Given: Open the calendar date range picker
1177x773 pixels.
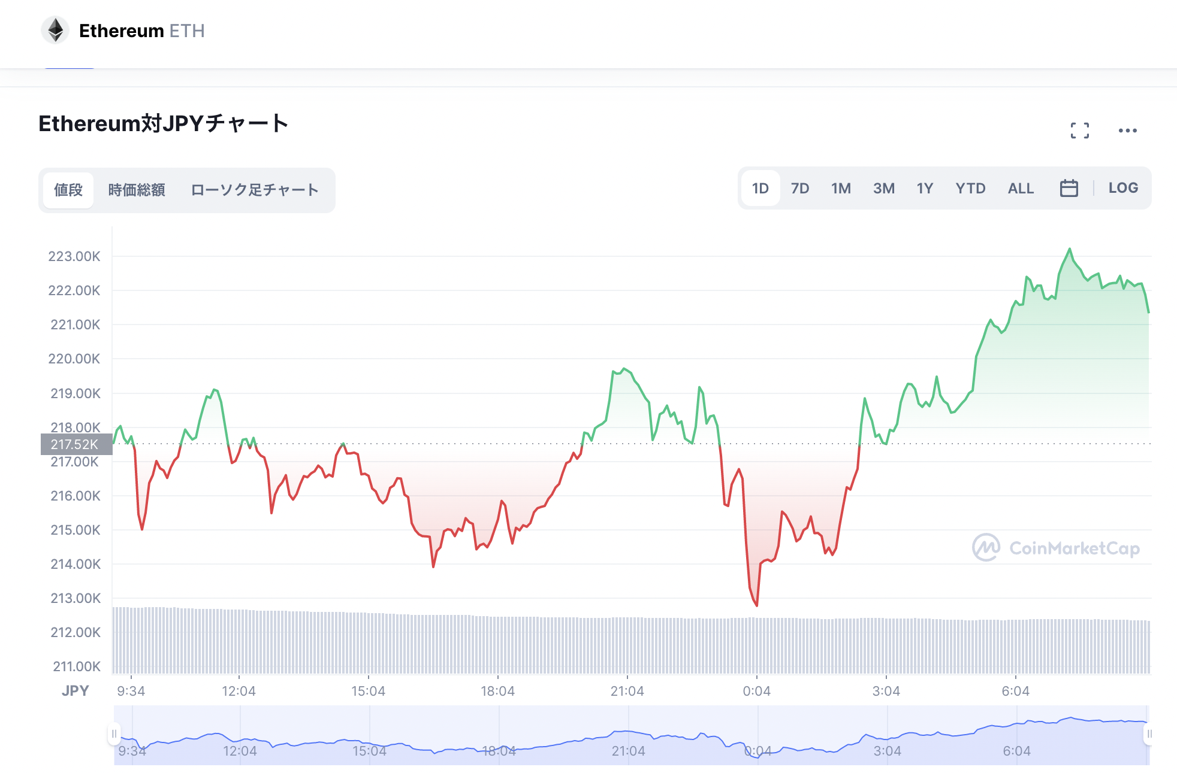Looking at the screenshot, I should click(x=1069, y=188).
